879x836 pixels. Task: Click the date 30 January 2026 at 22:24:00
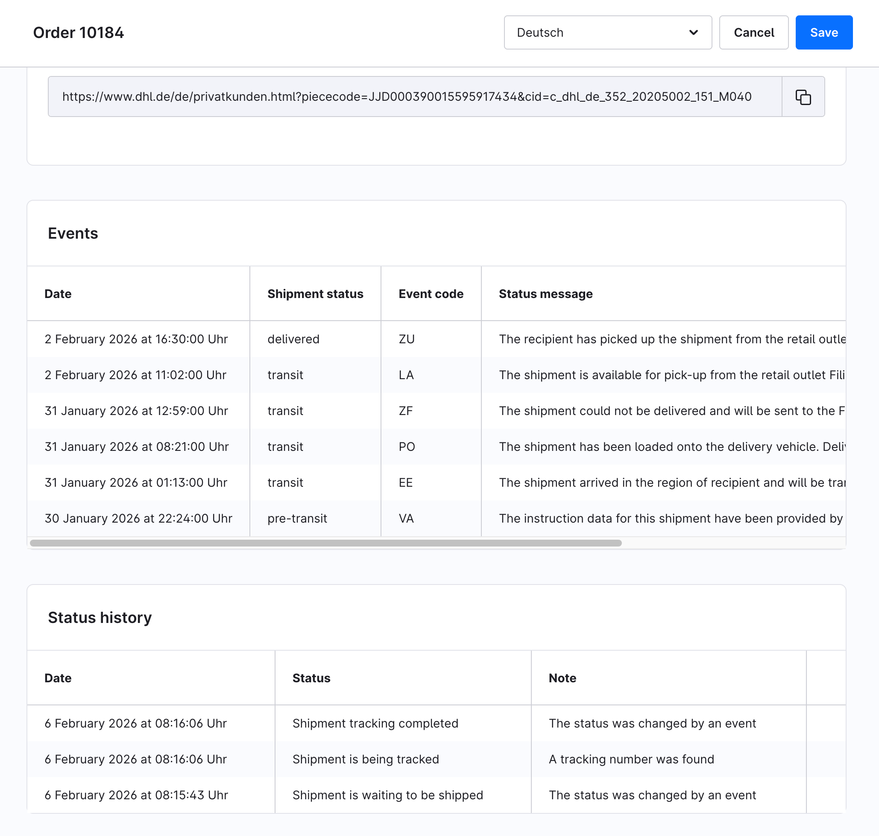pyautogui.click(x=139, y=518)
